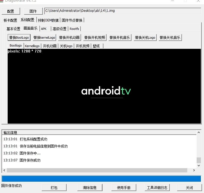Click the 替换关机Logo button
204x193 pixels.
[x=145, y=38]
